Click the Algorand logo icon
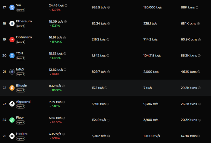The image size is (211, 143). [12, 104]
